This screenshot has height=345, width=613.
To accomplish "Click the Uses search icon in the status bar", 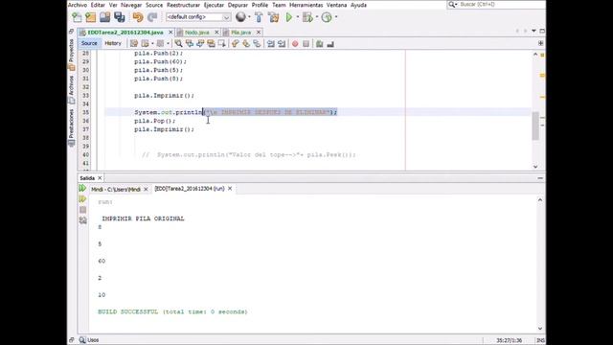I will point(82,340).
